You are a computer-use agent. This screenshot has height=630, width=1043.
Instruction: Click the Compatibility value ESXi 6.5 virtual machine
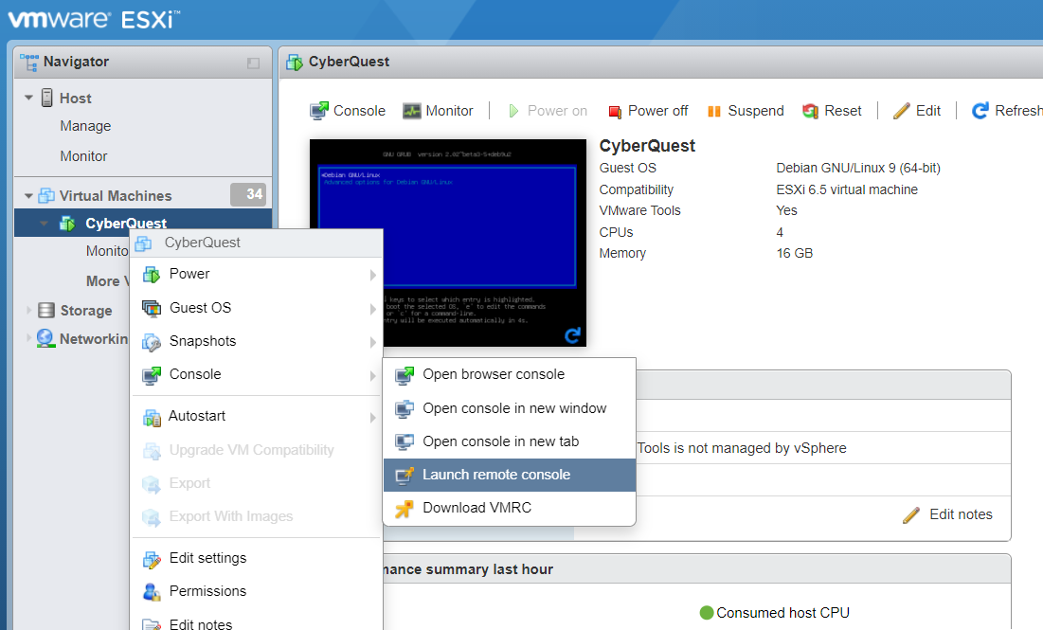[x=847, y=189]
